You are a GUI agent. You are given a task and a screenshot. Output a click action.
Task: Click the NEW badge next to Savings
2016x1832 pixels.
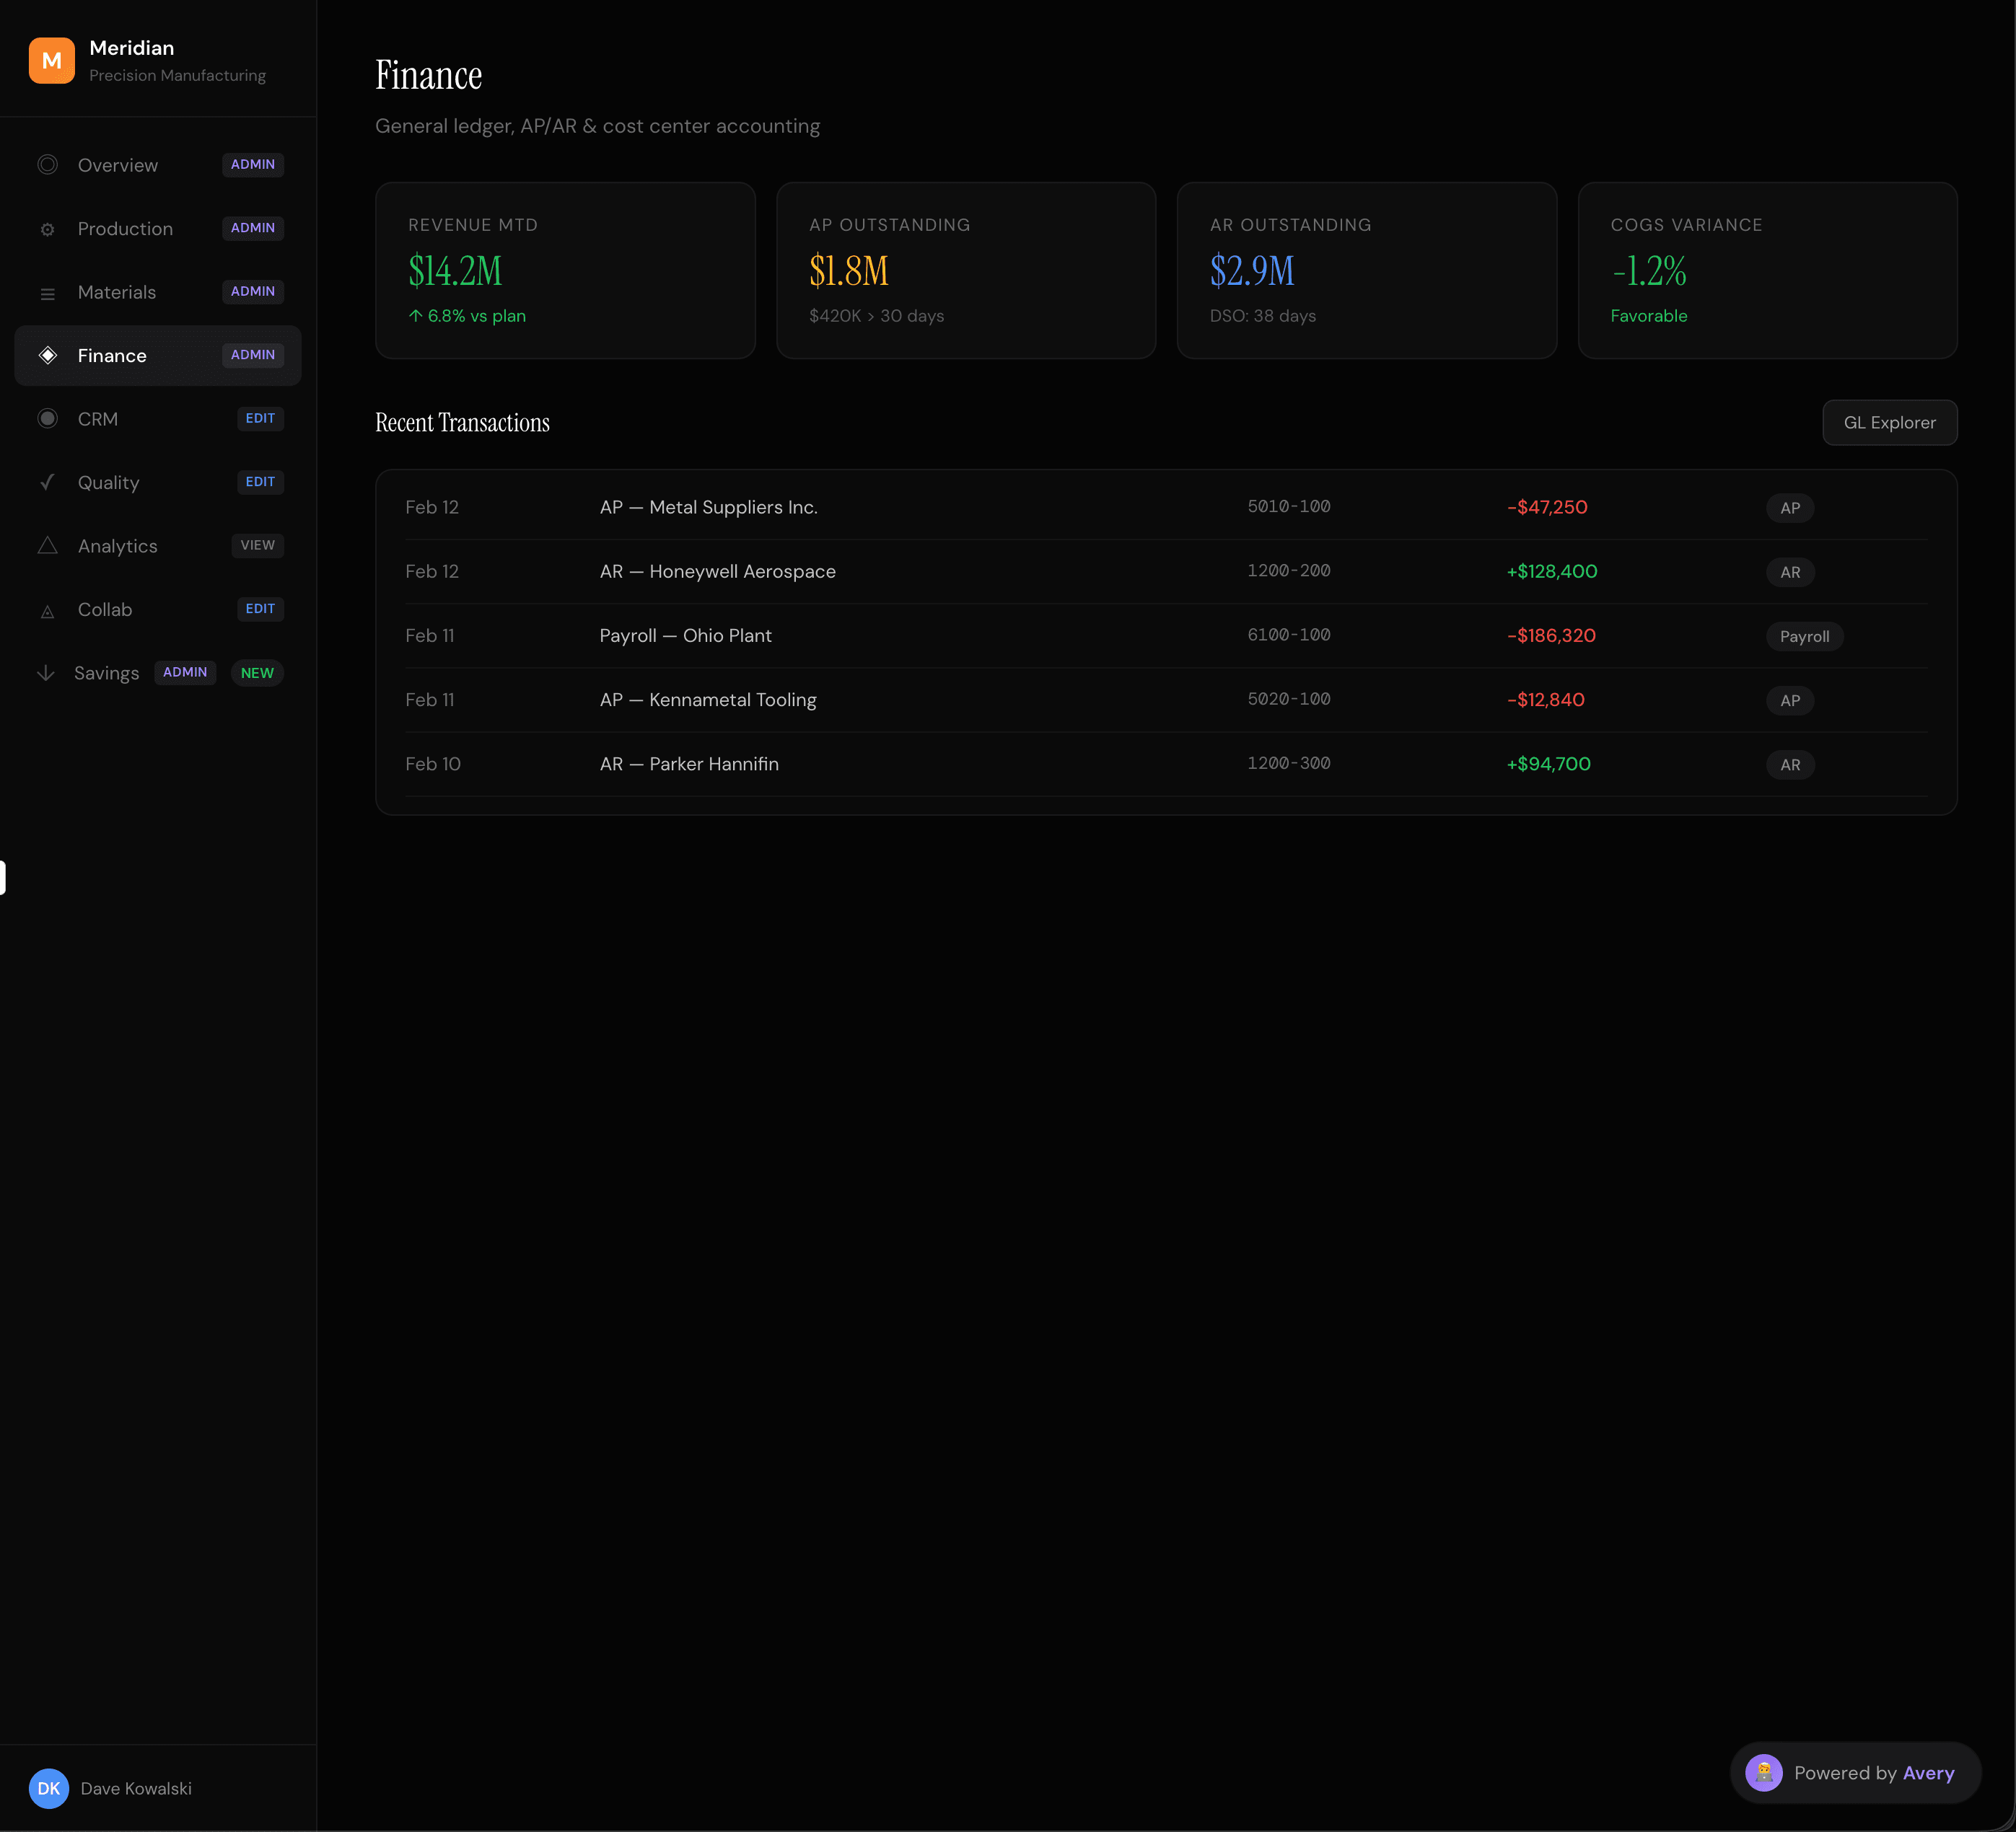[257, 673]
